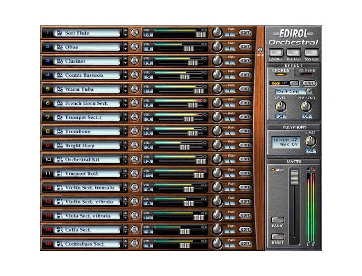Image resolution: width=362 pixels, height=276 pixels.
Task: Click the Master volume fader
Action: 294,178
